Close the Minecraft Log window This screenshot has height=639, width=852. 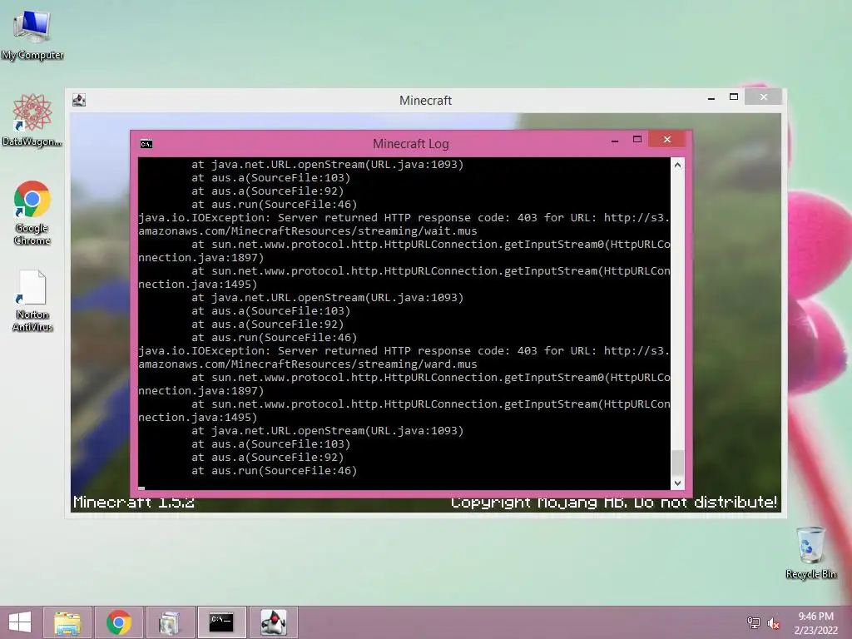(x=667, y=140)
